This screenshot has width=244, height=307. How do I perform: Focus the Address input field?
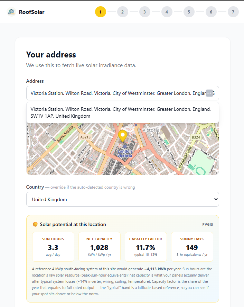click(x=123, y=93)
